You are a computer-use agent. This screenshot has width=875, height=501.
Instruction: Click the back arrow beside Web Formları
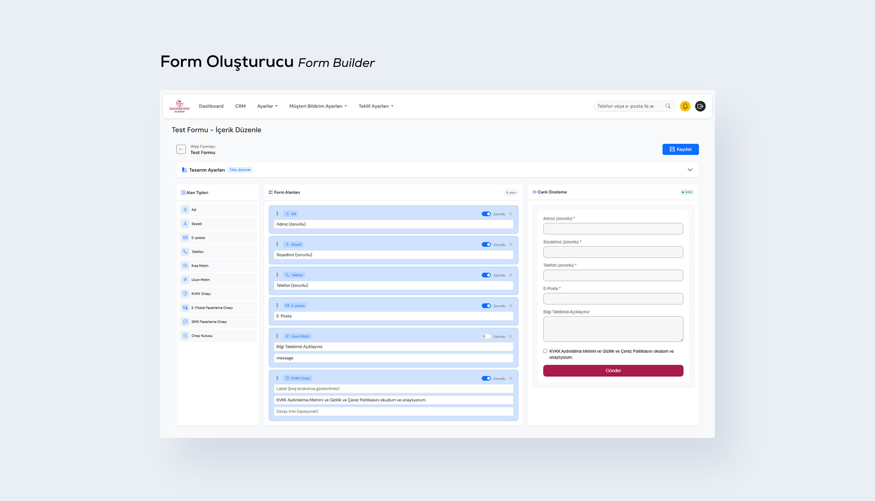tap(181, 149)
